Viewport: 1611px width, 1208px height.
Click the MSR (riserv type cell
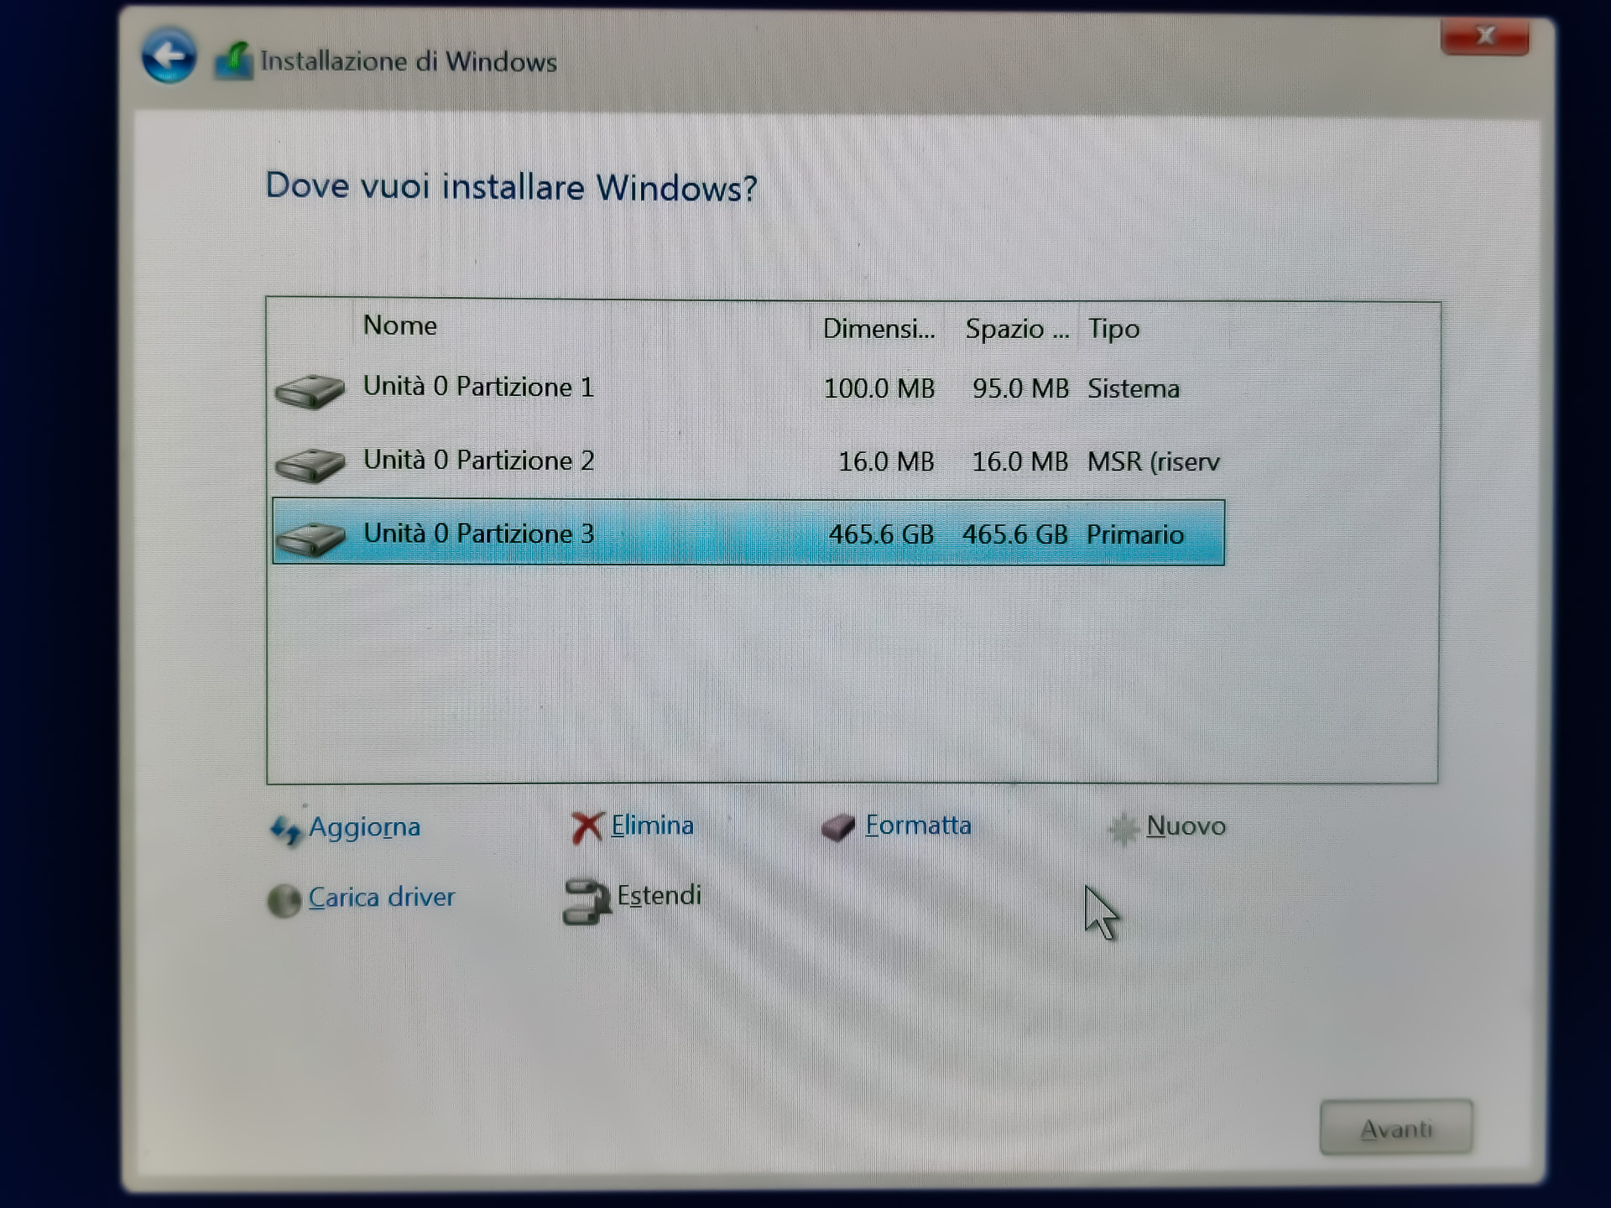(1154, 461)
